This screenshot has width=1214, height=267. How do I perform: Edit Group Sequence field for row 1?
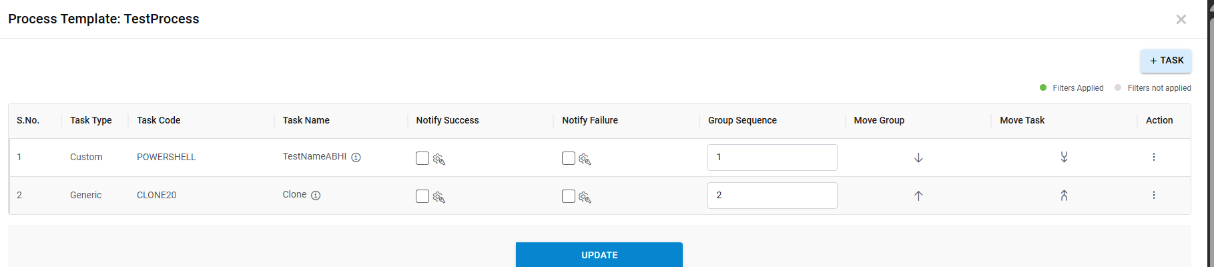coord(772,158)
